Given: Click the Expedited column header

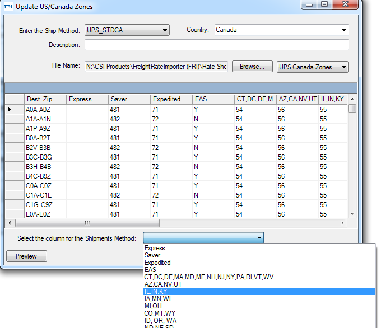Looking at the screenshot, I should click(171, 99).
